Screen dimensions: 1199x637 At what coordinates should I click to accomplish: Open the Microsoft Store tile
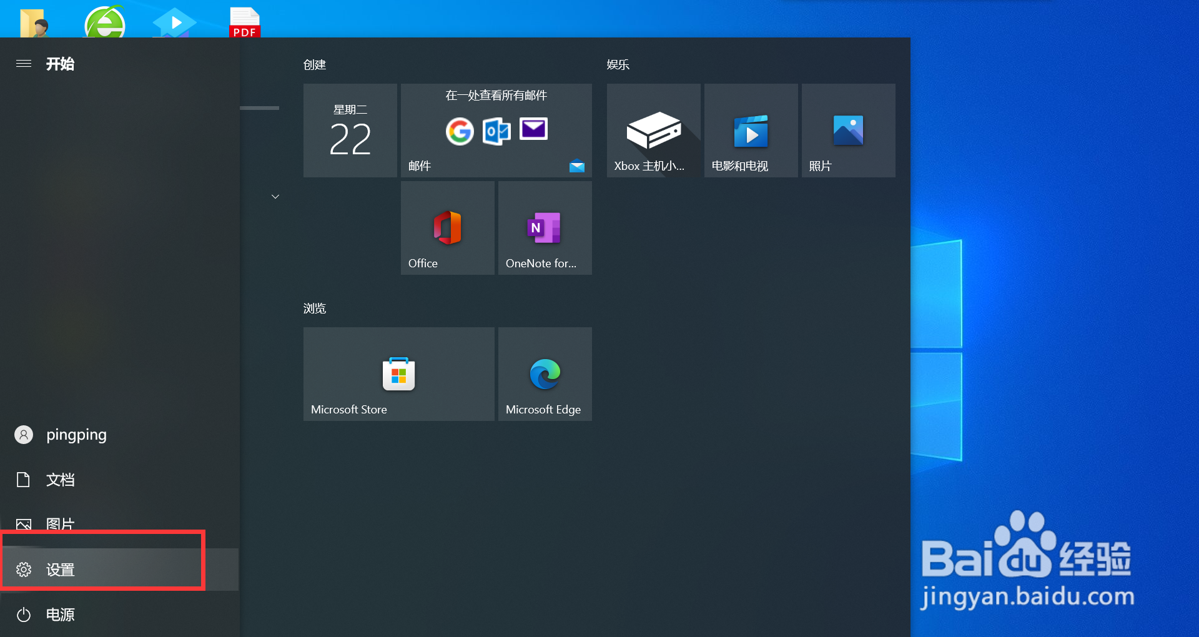click(399, 374)
